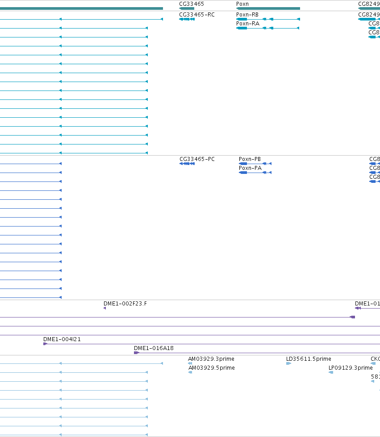Select the Poxn-RB transcript exon glyph
This screenshot has width=380, height=437.
(x=268, y=19)
